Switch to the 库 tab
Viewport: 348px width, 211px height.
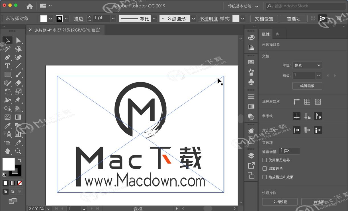pyautogui.click(x=278, y=34)
